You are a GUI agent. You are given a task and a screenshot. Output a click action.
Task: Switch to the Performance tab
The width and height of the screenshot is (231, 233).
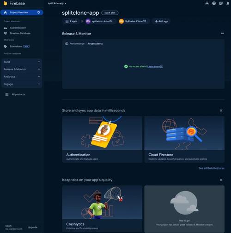[x=77, y=44]
